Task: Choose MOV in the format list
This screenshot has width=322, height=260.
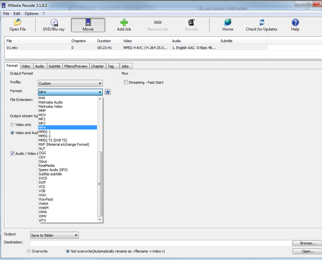Action: (67, 115)
